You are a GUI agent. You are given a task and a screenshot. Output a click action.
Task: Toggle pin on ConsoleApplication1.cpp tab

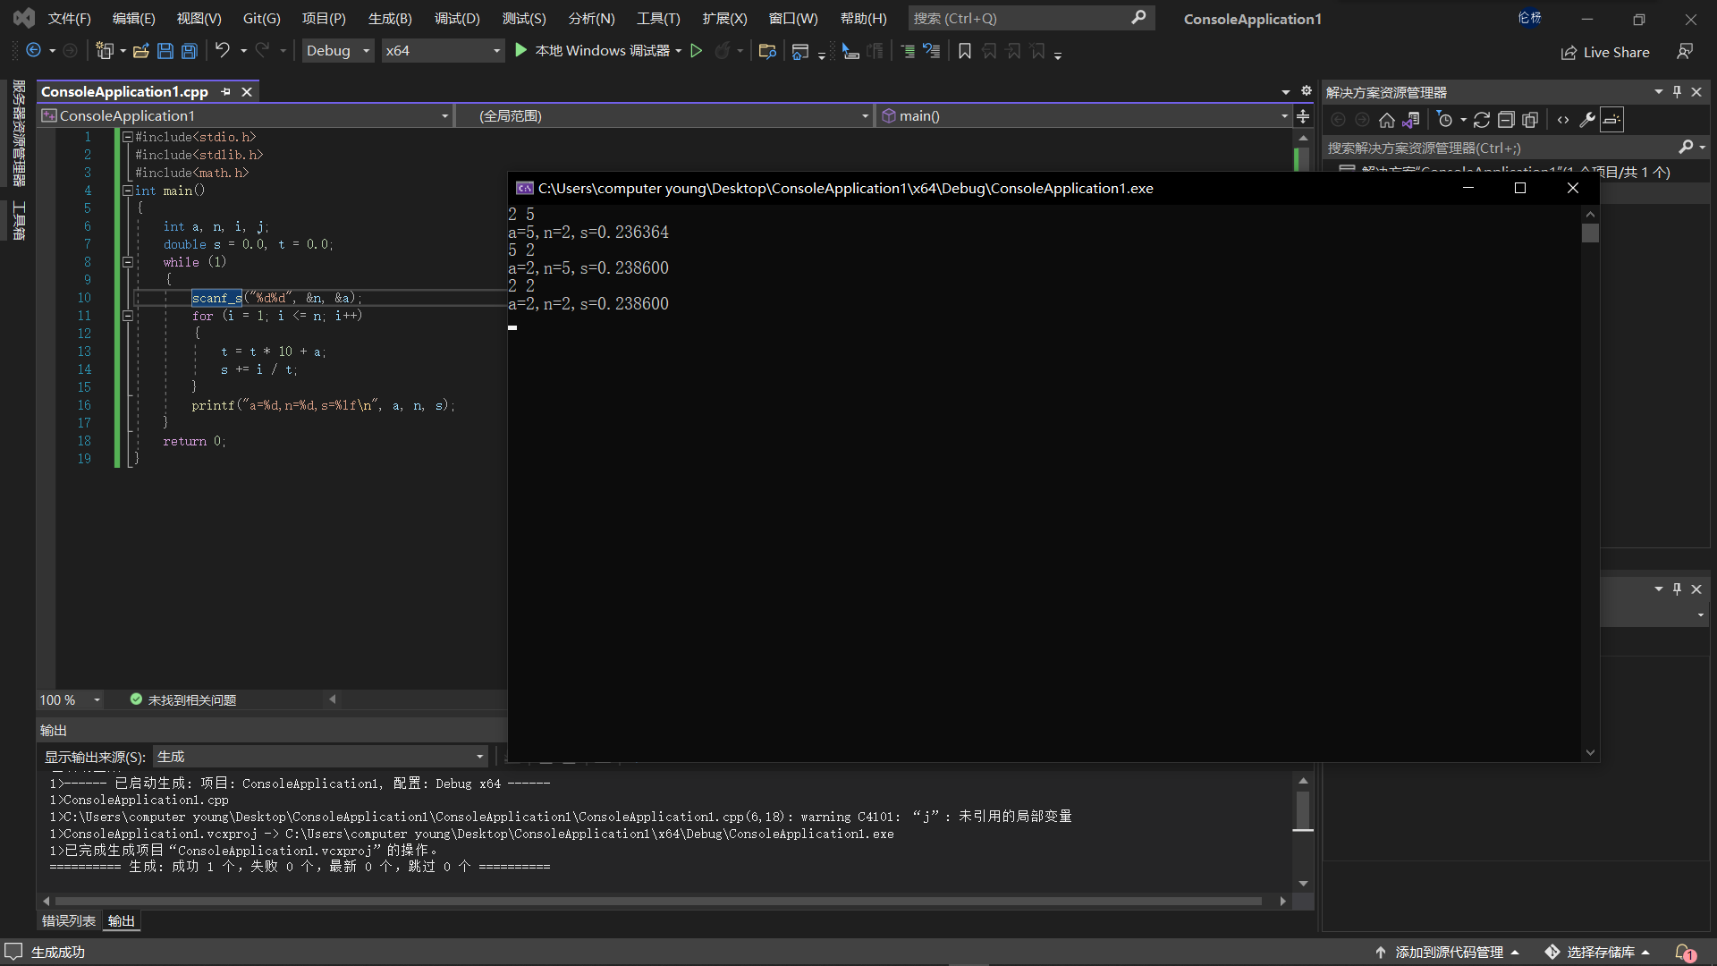click(x=226, y=92)
